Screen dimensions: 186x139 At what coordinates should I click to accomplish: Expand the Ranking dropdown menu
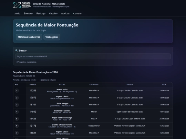(41, 13)
